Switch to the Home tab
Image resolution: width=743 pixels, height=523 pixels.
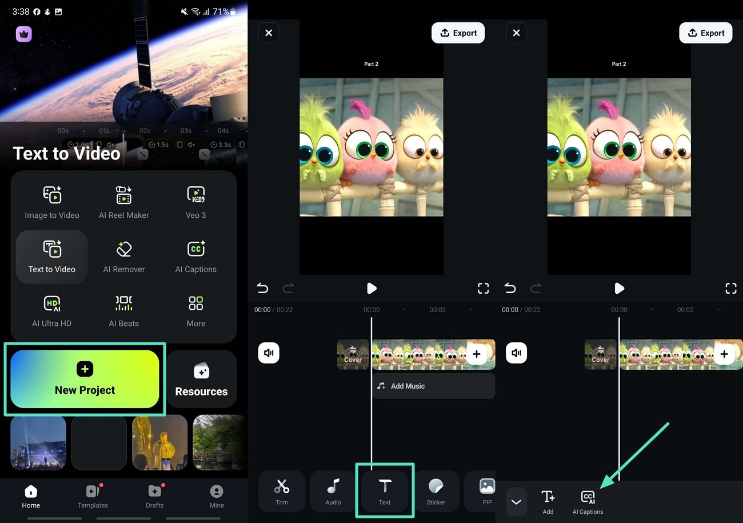pos(31,497)
